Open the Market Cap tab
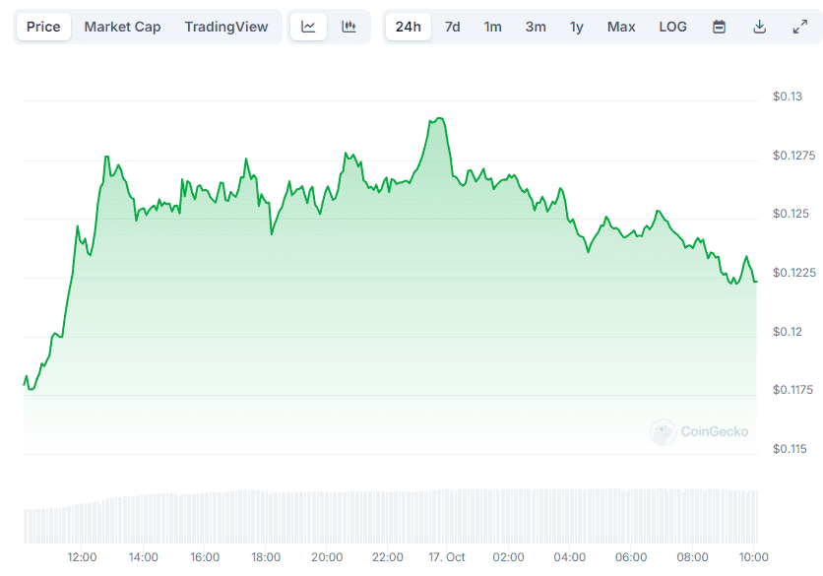Screen dimensions: 823x576 coord(122,27)
